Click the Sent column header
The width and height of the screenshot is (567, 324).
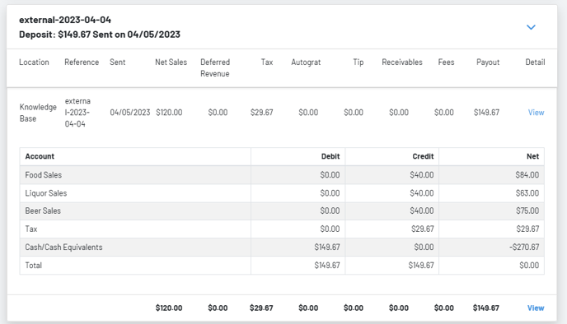pos(118,62)
